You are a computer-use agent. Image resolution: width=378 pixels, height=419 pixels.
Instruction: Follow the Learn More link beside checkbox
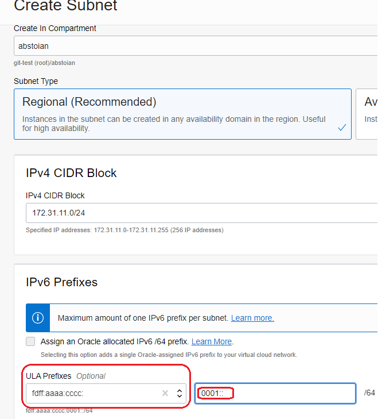212,341
